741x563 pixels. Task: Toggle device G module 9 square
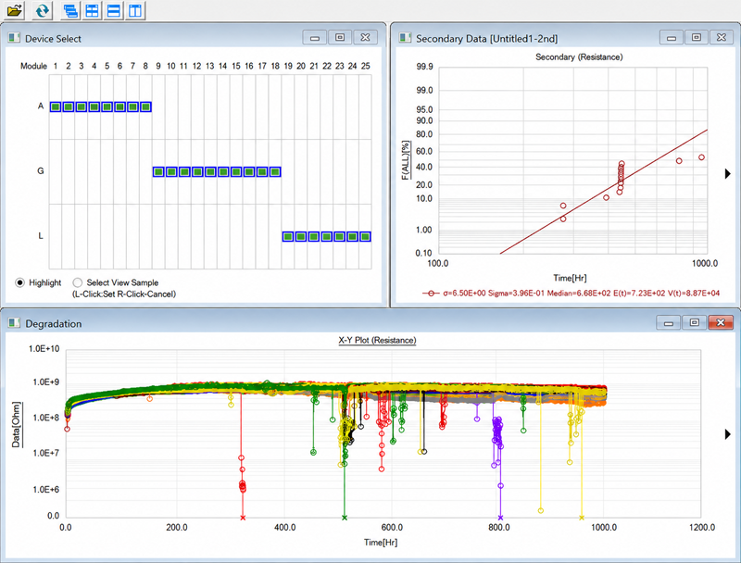(158, 171)
